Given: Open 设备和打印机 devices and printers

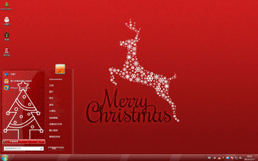Looking at the screenshot, I should 55,124.
